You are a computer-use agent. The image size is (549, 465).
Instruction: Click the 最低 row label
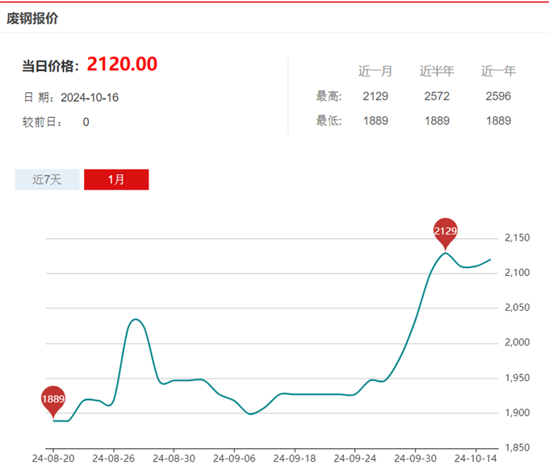point(329,121)
